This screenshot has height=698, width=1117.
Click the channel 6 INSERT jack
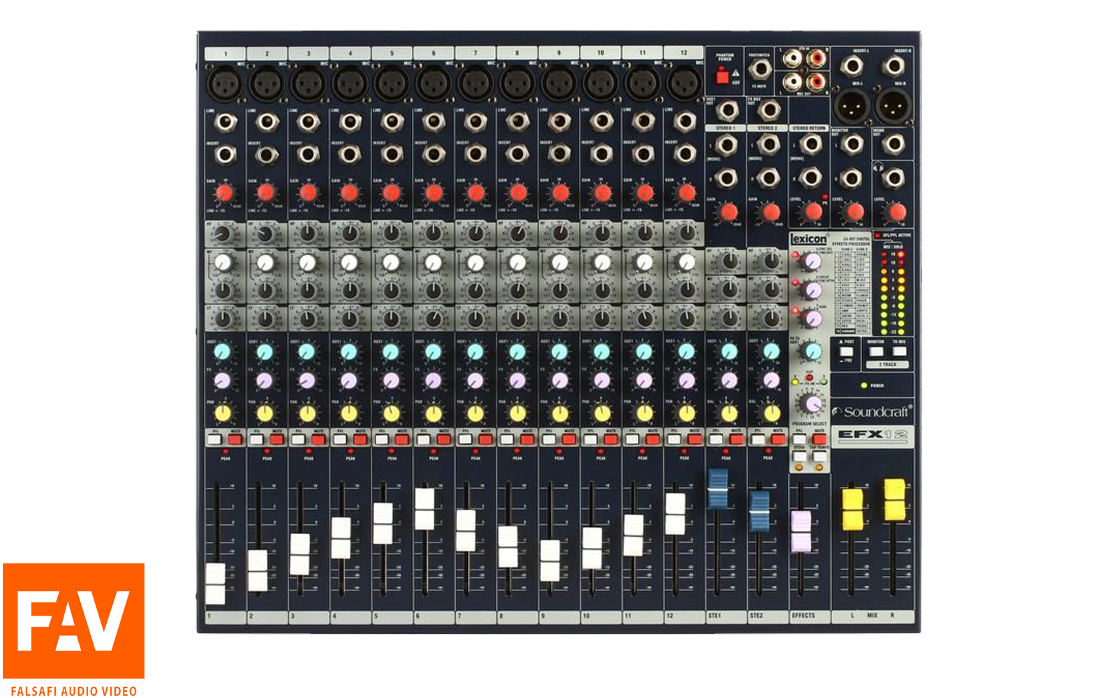click(x=434, y=154)
